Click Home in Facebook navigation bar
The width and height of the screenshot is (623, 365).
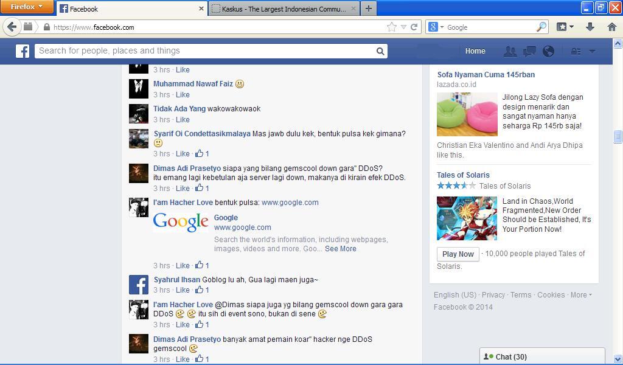point(475,51)
